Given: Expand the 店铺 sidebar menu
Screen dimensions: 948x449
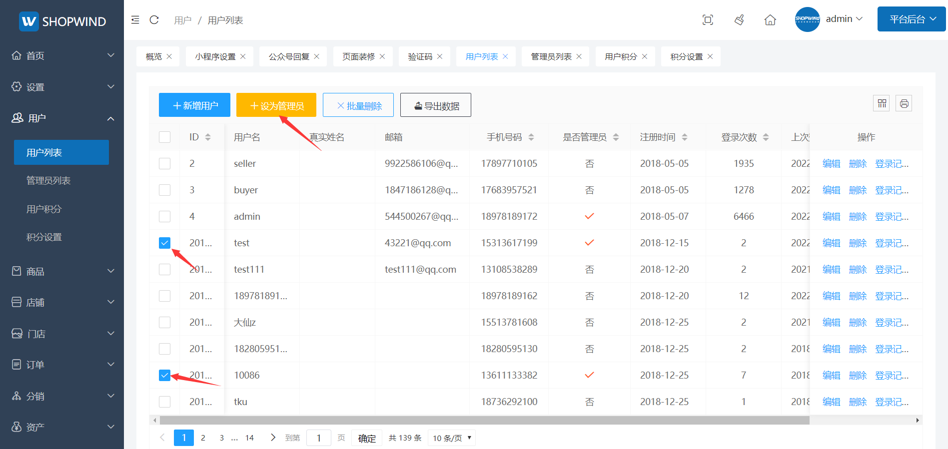Looking at the screenshot, I should click(62, 302).
